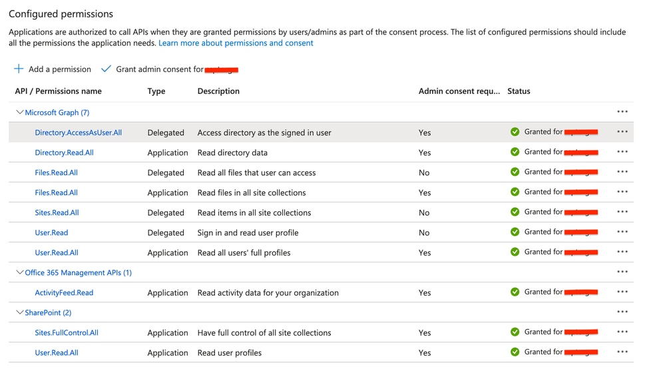Open ellipsis menu for Directory.Read.All row
The image size is (665, 371).
point(622,152)
